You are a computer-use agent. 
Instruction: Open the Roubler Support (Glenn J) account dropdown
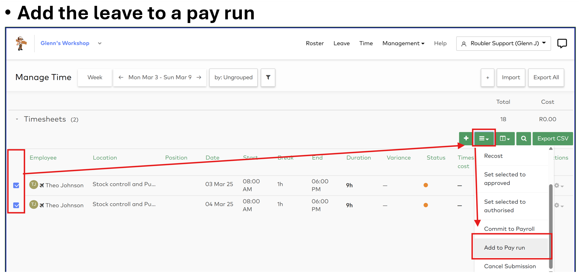tap(504, 43)
